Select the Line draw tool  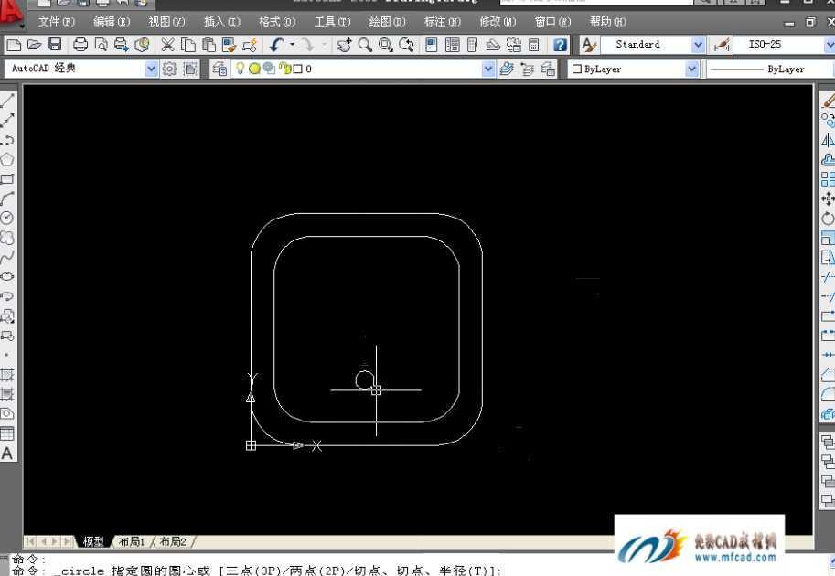coord(7,100)
